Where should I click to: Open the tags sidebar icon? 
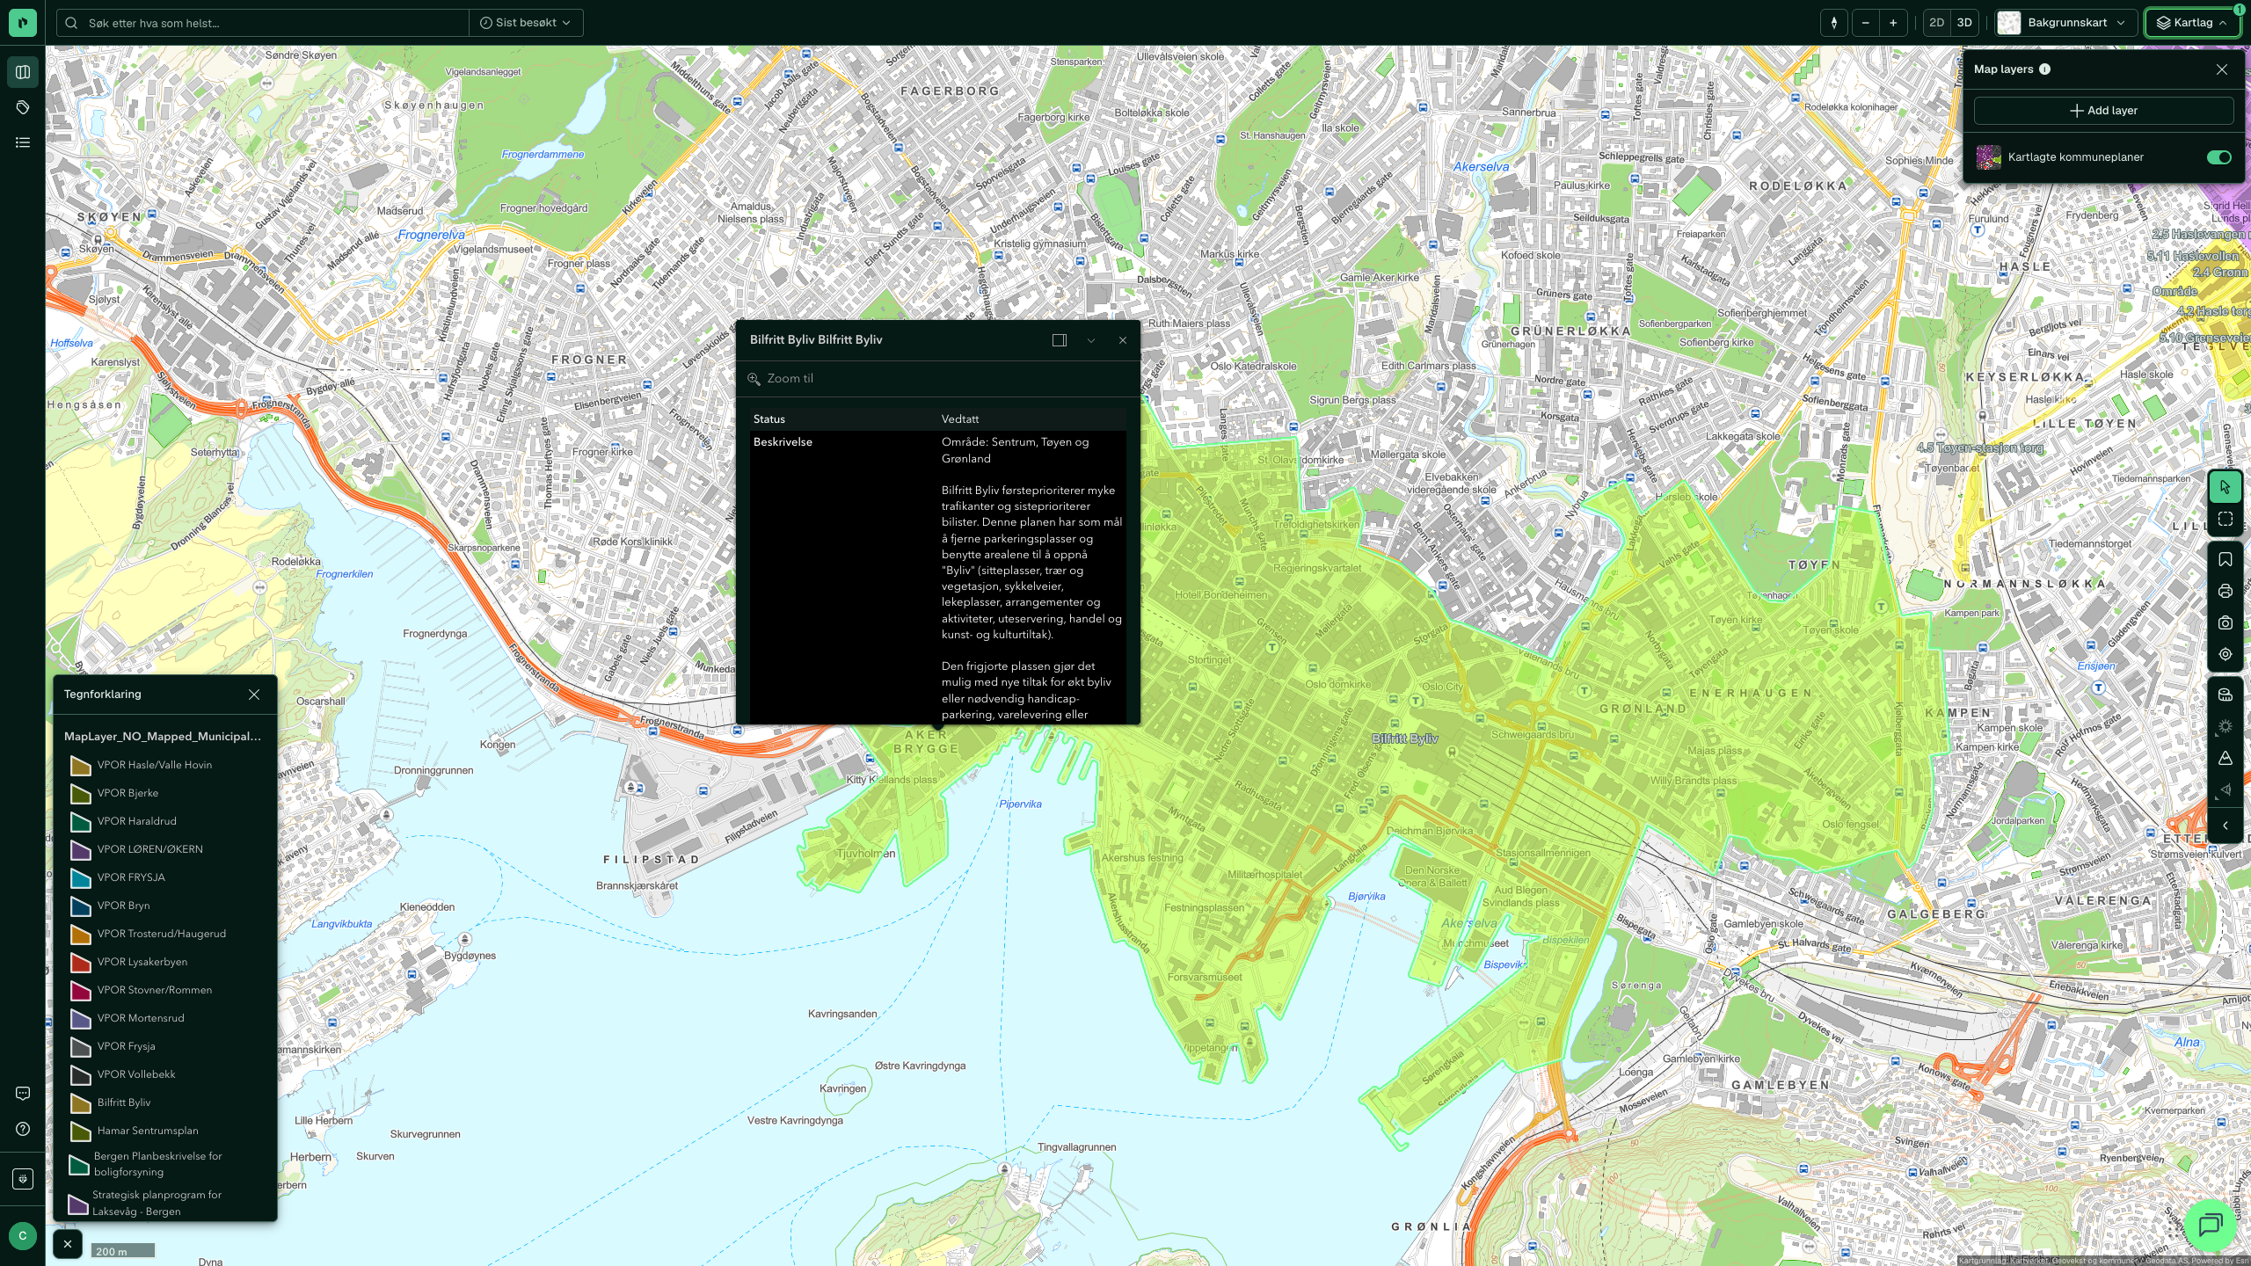click(x=23, y=107)
